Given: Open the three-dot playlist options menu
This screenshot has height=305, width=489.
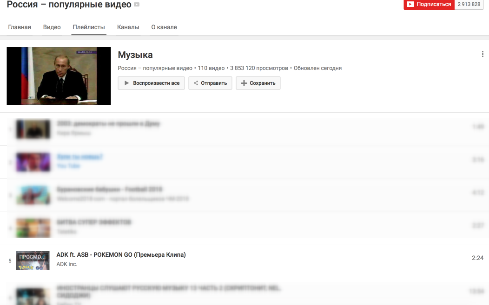Looking at the screenshot, I should (x=482, y=54).
